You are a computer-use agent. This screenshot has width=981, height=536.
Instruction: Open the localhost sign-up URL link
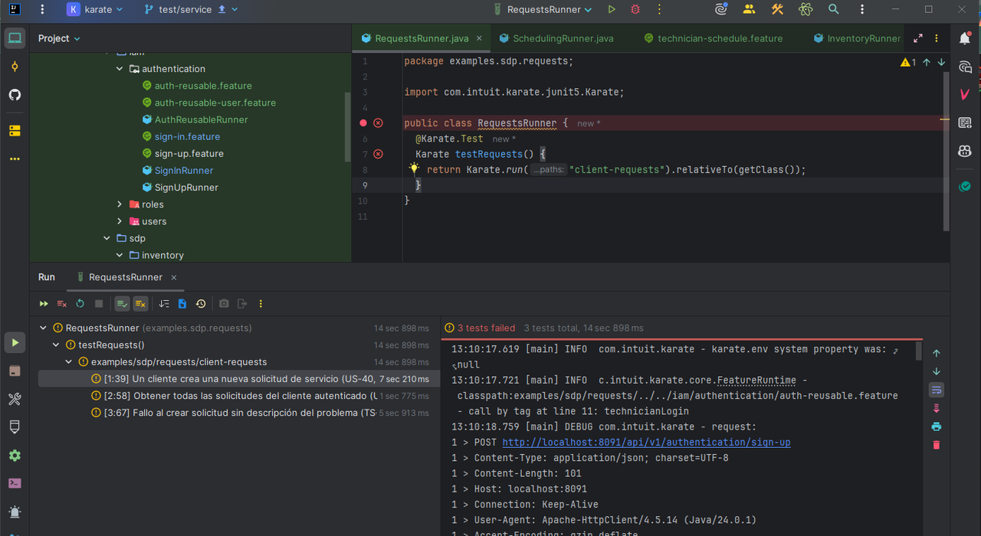(646, 443)
